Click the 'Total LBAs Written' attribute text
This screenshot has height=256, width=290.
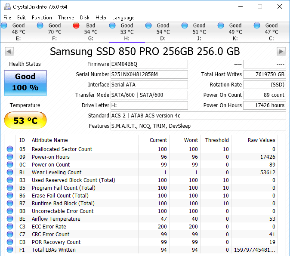(54, 250)
